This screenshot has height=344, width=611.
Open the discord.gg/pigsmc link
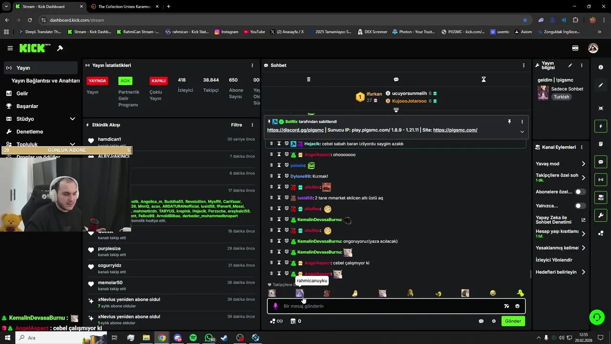(x=295, y=130)
